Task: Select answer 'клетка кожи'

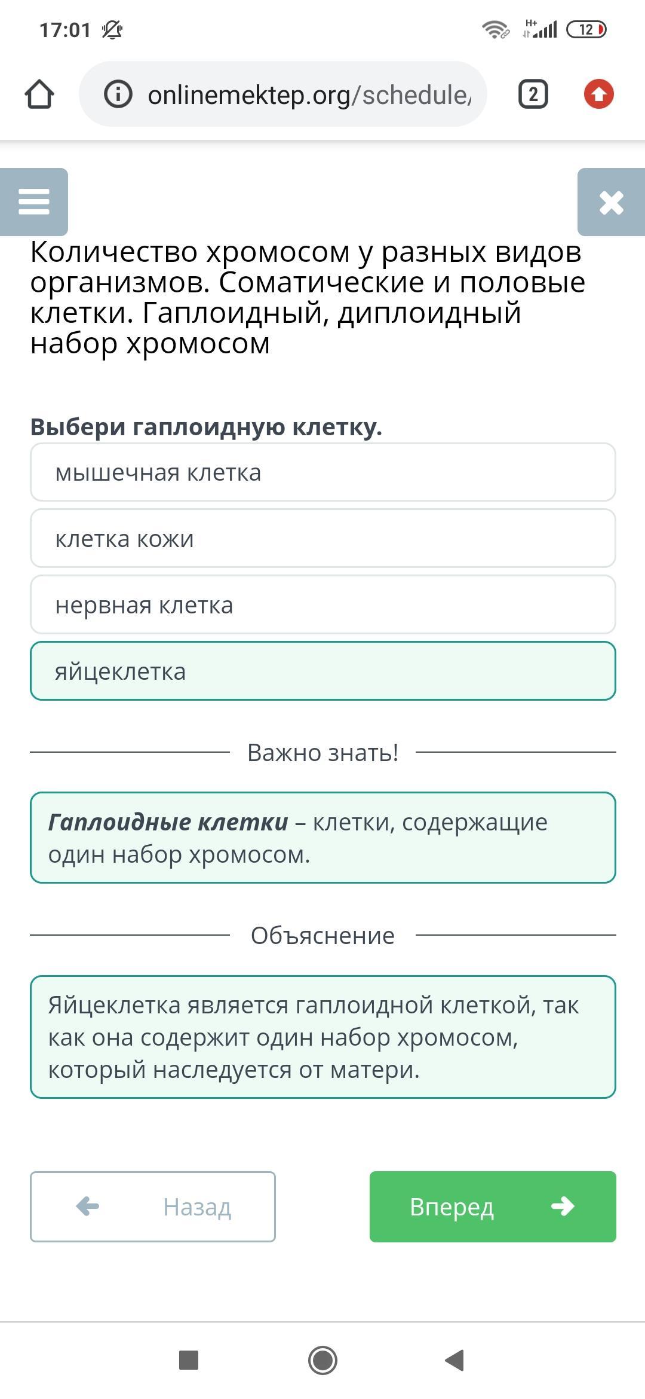Action: click(x=322, y=538)
